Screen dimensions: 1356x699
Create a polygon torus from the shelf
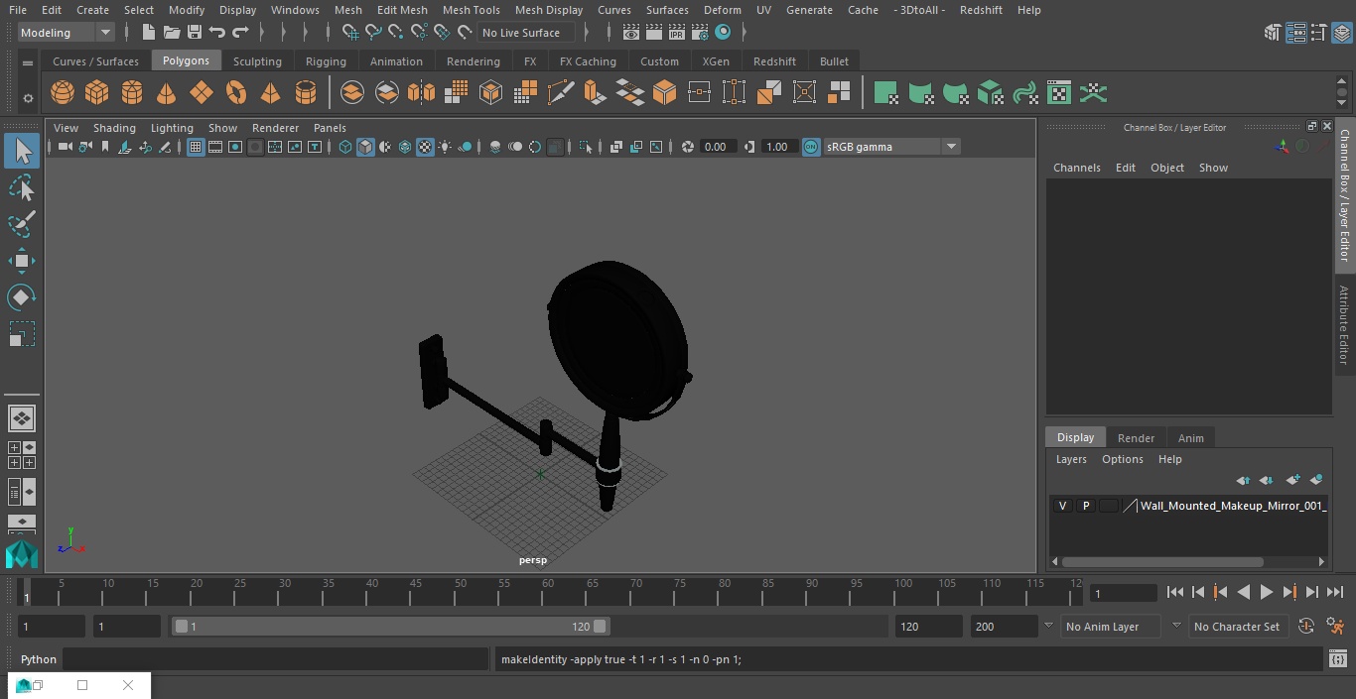pyautogui.click(x=236, y=93)
